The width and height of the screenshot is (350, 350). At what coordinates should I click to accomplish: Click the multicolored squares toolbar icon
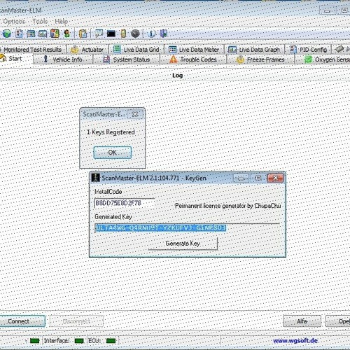(x=55, y=34)
